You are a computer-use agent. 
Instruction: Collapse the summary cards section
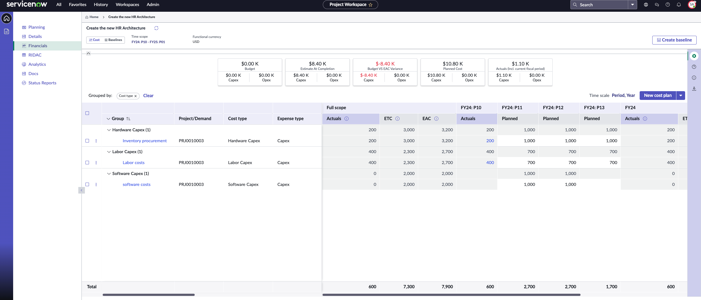click(x=88, y=54)
